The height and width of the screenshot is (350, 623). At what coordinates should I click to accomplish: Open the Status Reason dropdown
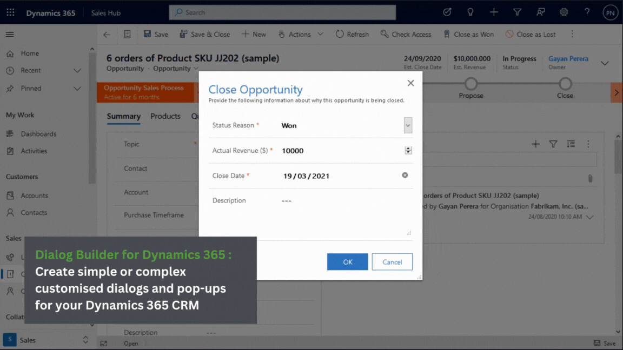pyautogui.click(x=408, y=125)
